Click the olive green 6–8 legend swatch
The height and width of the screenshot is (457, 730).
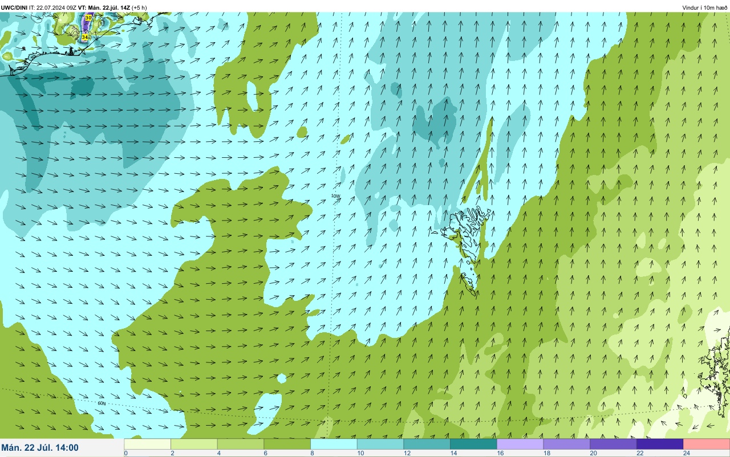point(287,444)
